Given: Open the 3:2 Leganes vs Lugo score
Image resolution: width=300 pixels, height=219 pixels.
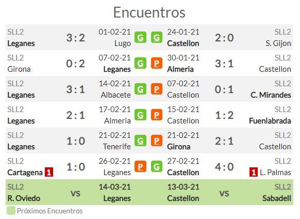Looking at the screenshot, I should (76, 38).
